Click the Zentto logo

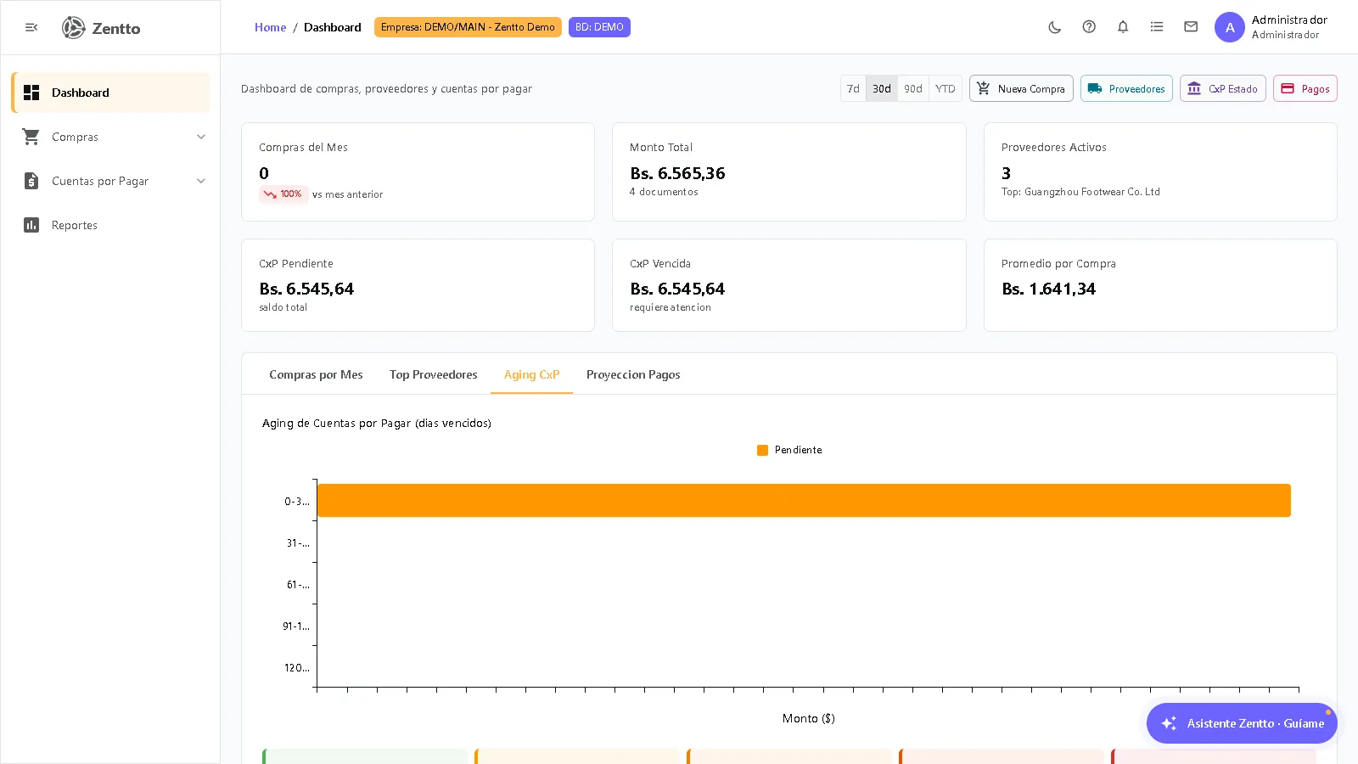(101, 28)
